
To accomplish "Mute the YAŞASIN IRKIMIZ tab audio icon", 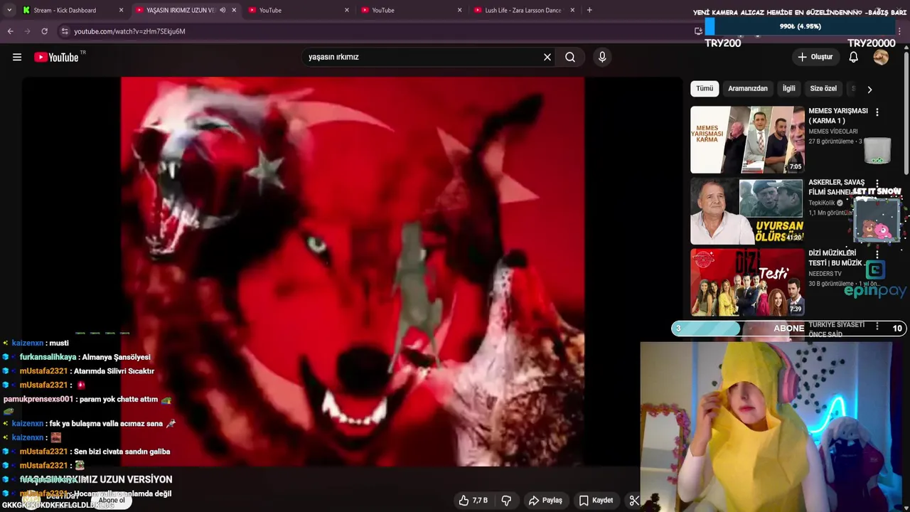I will [x=223, y=10].
